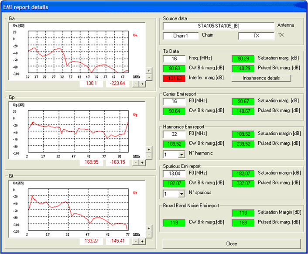Click the horizontal plus button under Gp graph
The image size is (308, 254).
click(x=142, y=163)
